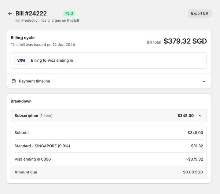Click the Bill #24222 heading
This screenshot has width=220, height=194.
[31, 14]
